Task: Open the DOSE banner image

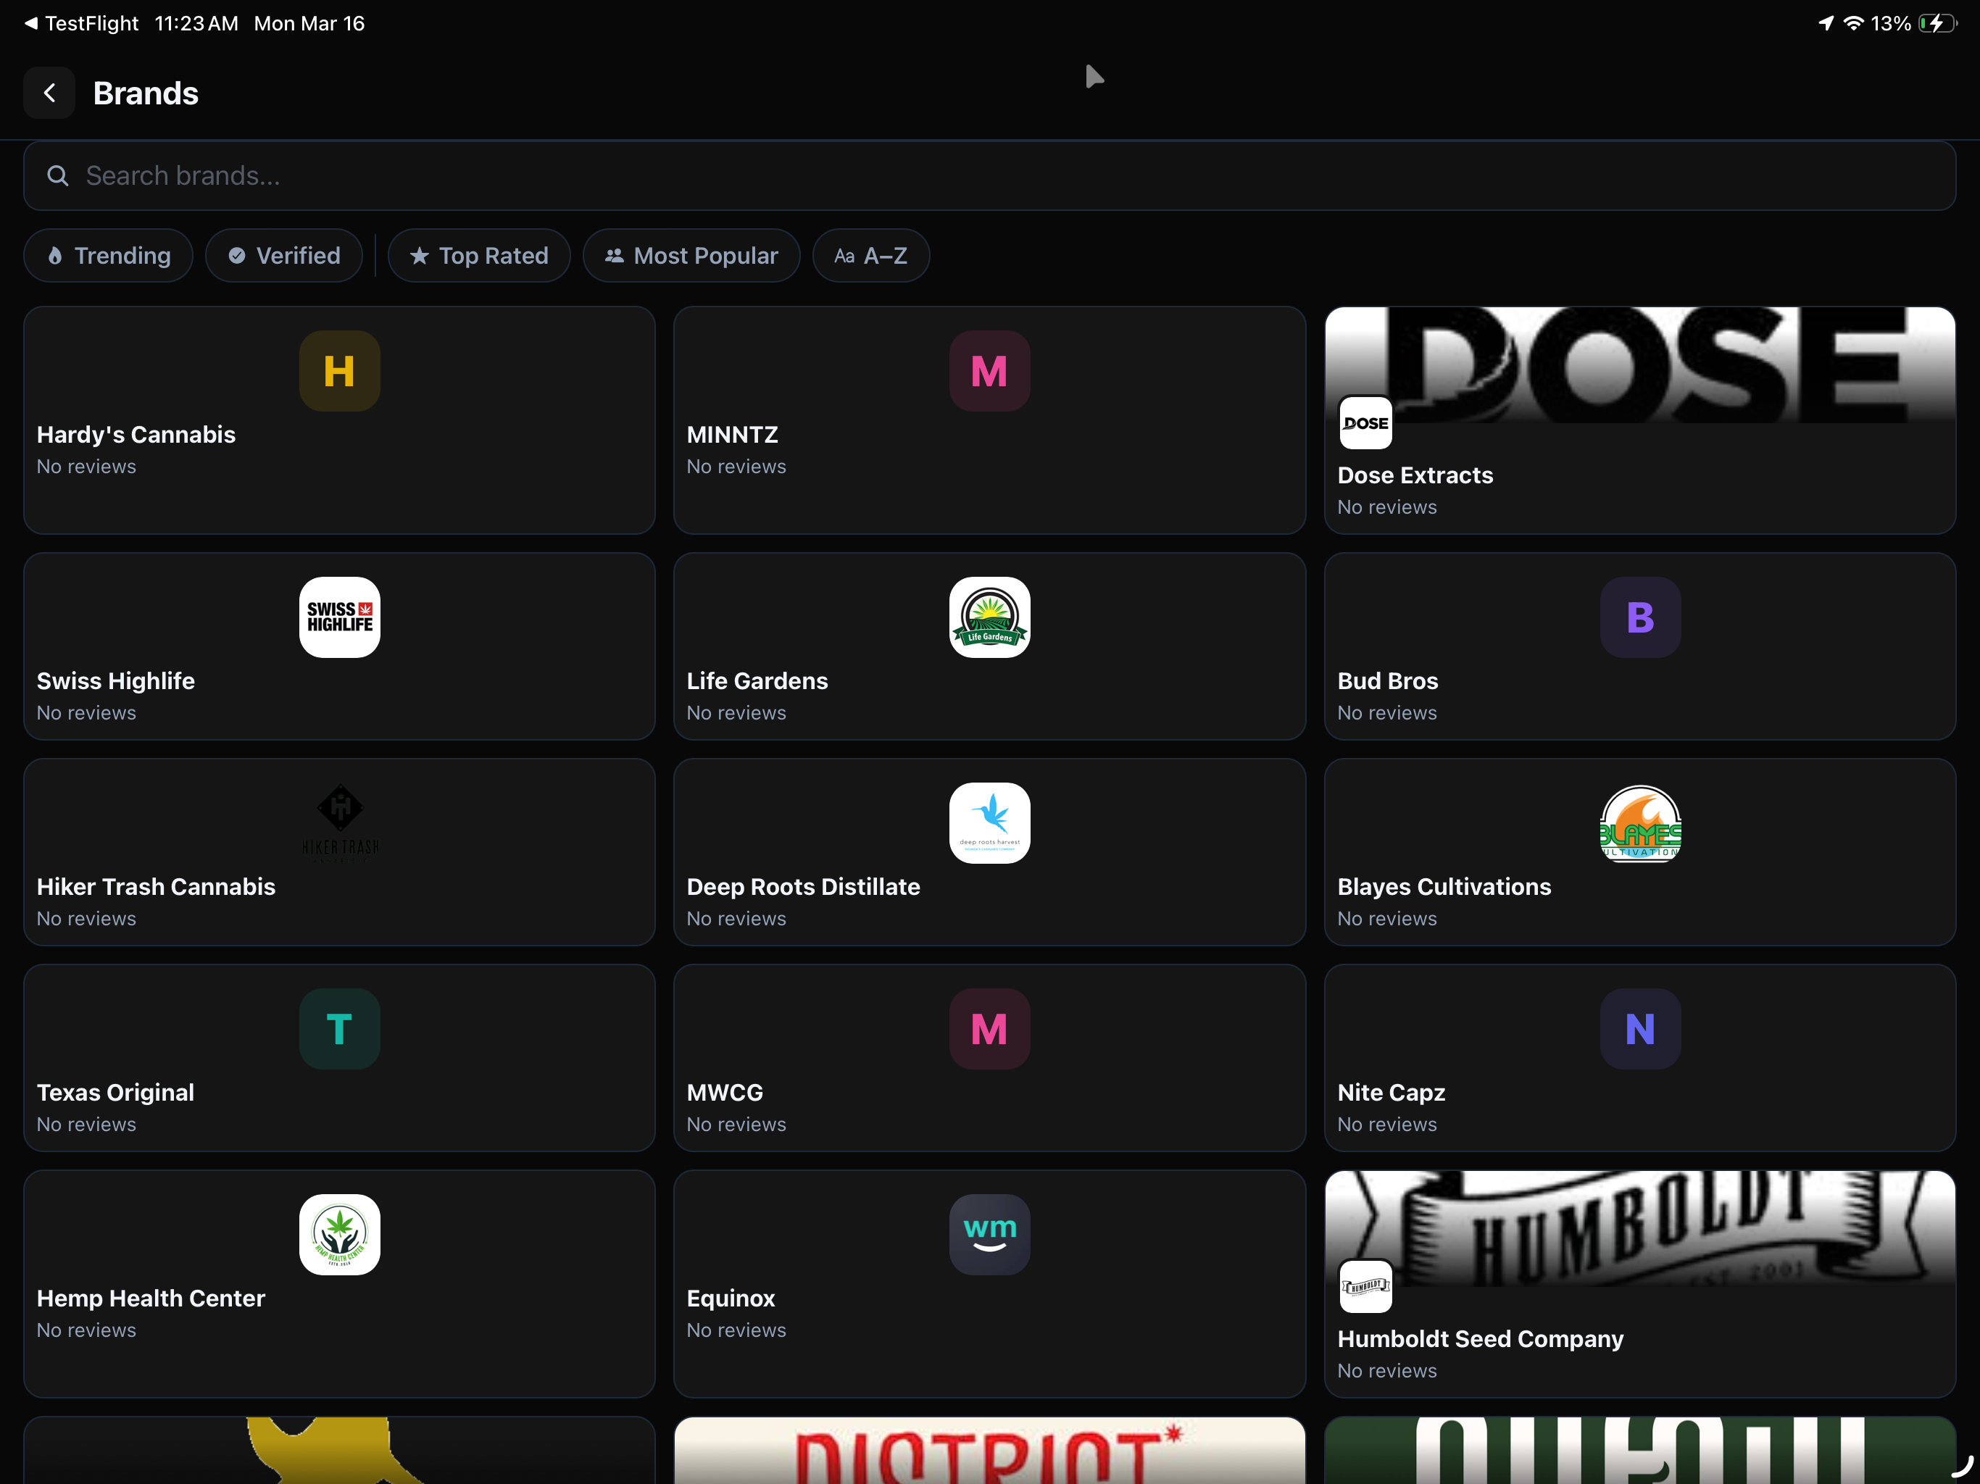Action: tap(1640, 365)
